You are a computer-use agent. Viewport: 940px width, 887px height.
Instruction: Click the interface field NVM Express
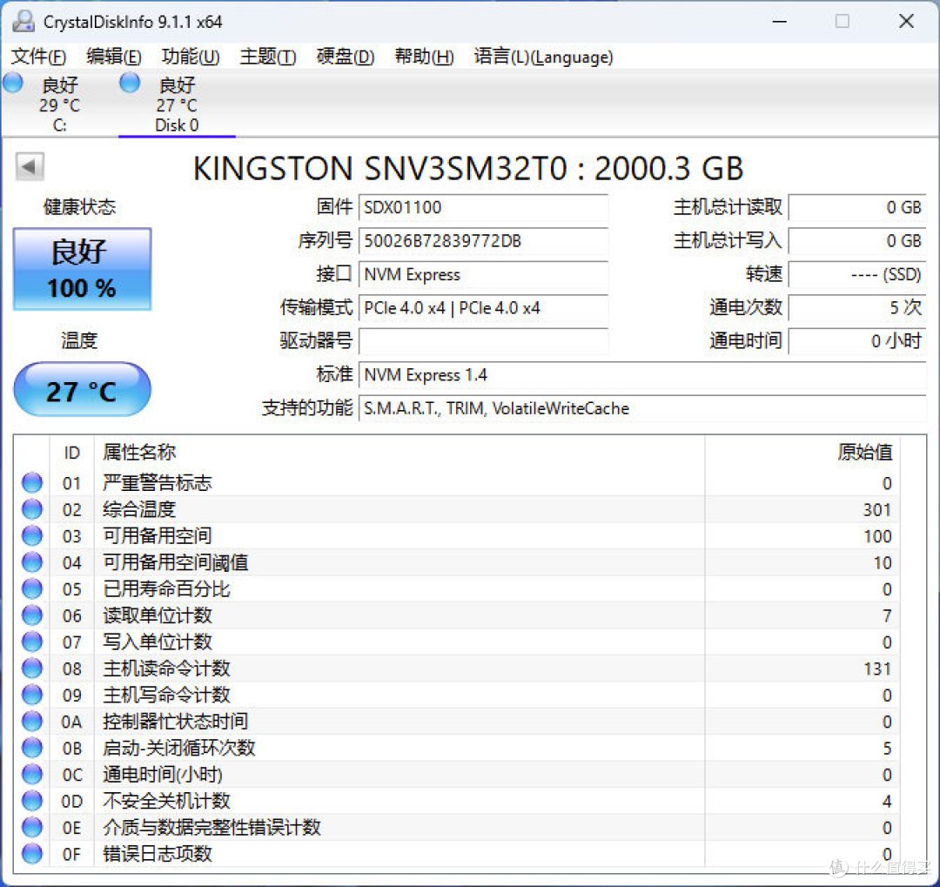point(483,275)
